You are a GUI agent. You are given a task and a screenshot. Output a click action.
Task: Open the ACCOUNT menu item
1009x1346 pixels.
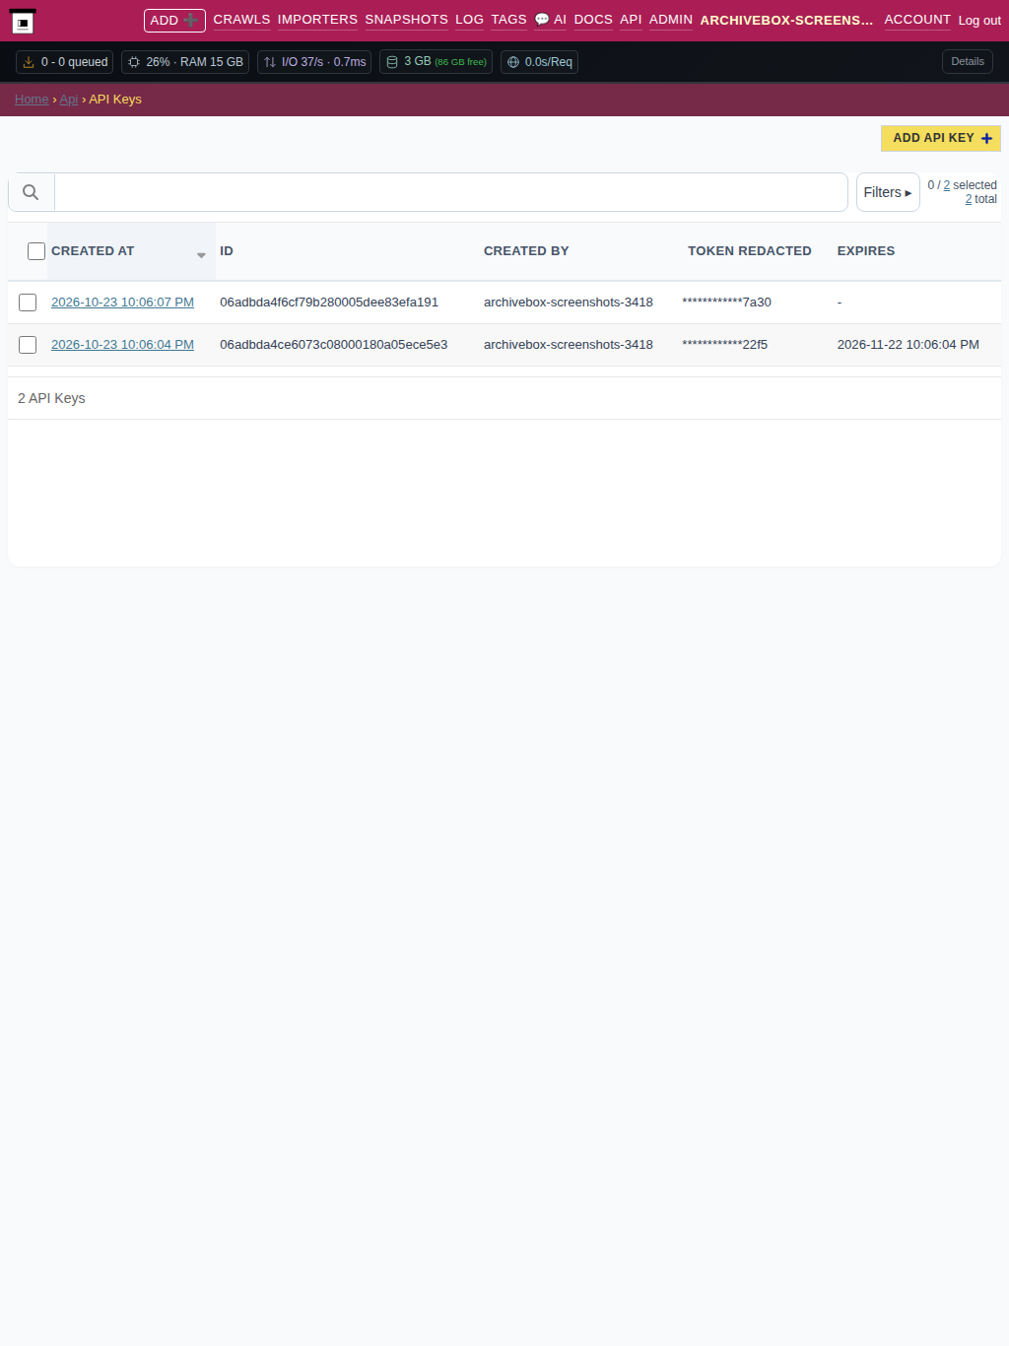click(x=917, y=20)
